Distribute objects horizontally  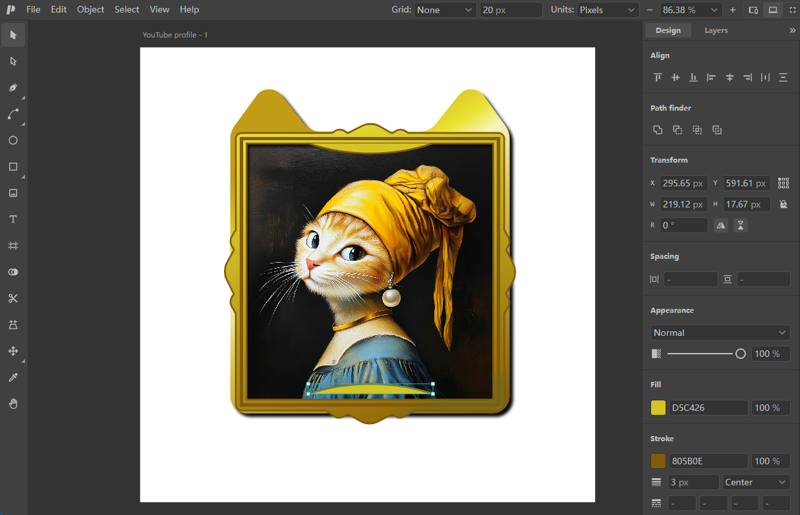point(765,77)
